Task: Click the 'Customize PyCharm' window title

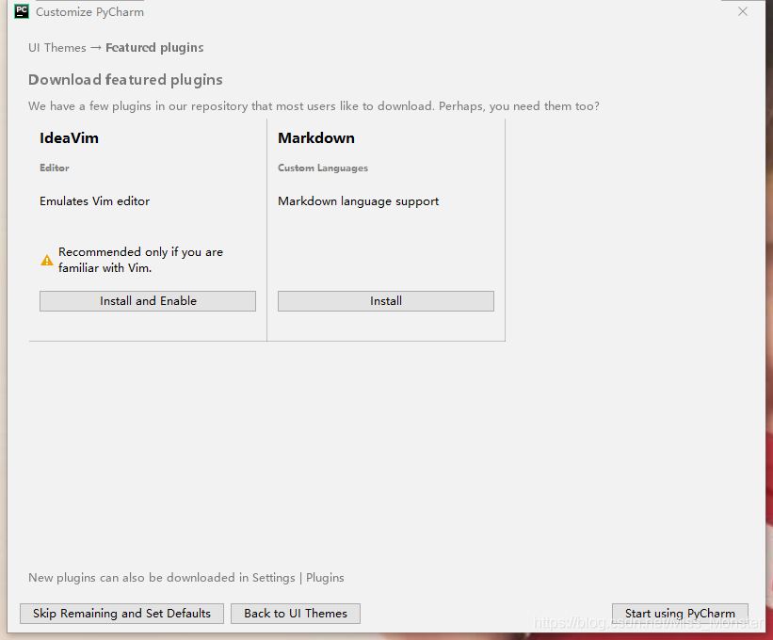Action: [x=89, y=12]
